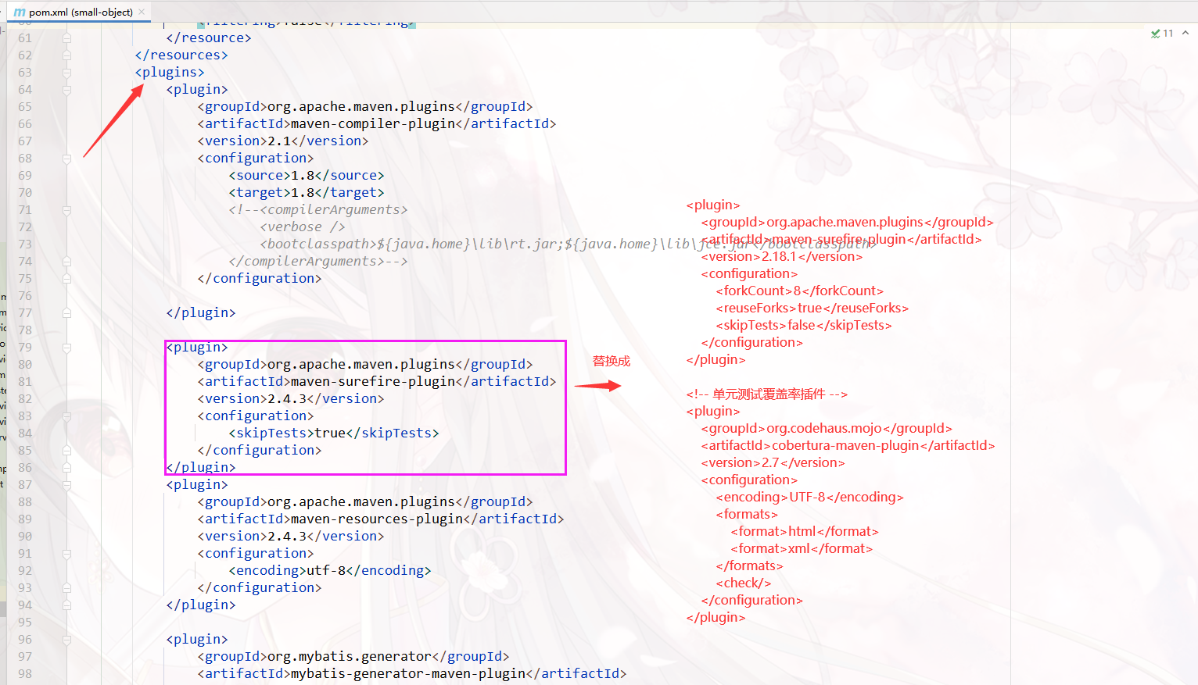This screenshot has width=1198, height=685.
Task: Fold the resources <plugin> block at line 87
Action: [66, 484]
